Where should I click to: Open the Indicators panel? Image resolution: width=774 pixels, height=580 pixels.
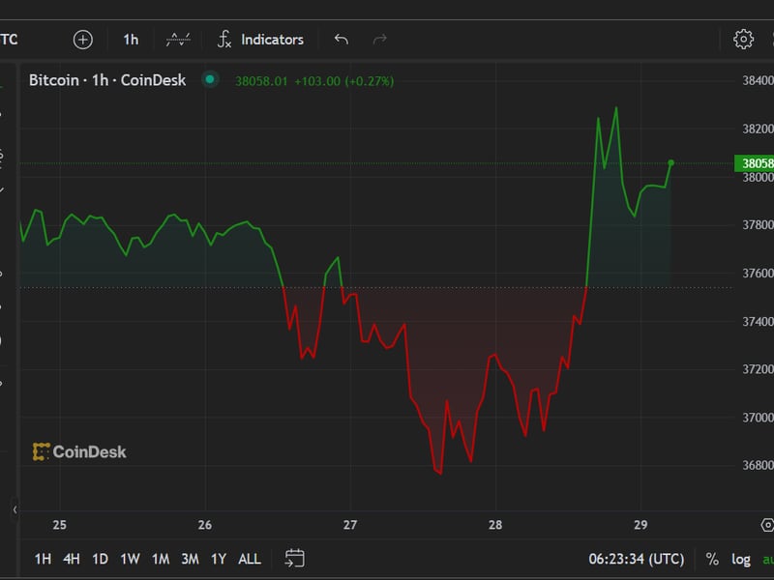point(260,40)
